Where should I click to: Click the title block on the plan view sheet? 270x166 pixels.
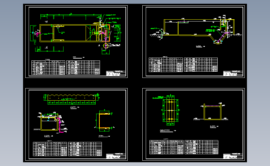116,73
